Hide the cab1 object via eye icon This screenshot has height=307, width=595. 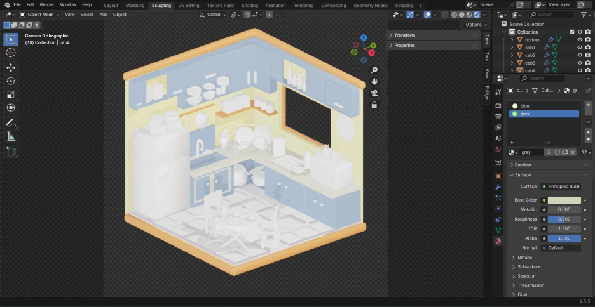pos(580,48)
